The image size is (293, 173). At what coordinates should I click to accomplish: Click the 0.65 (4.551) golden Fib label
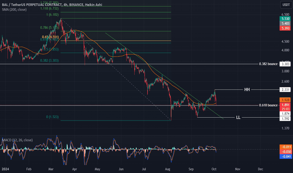[x=50, y=37]
